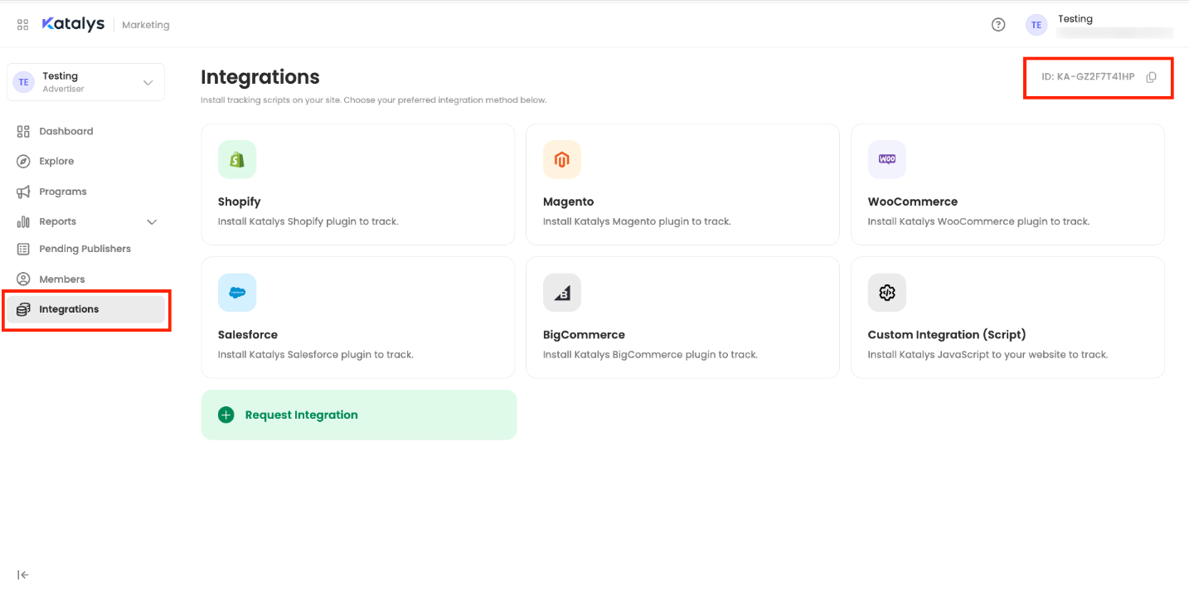The width and height of the screenshot is (1189, 597).
Task: Click 'Install Katalys WooCommerce plugin to track.'
Action: pos(978,221)
